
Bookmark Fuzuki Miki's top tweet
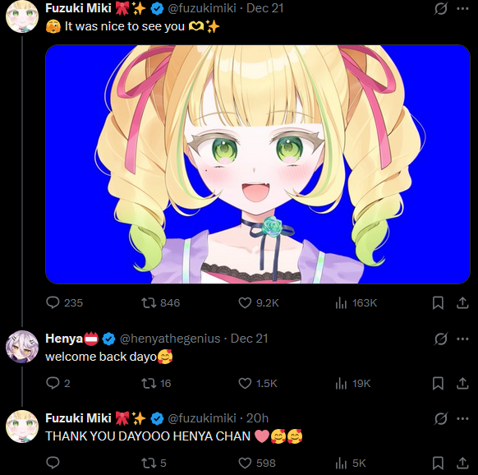pos(438,303)
